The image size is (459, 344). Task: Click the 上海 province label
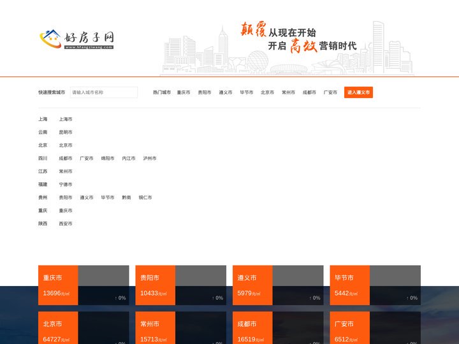pyautogui.click(x=43, y=119)
